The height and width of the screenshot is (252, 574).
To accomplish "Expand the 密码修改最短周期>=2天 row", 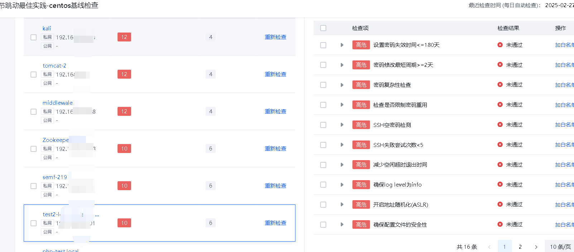I will (342, 65).
